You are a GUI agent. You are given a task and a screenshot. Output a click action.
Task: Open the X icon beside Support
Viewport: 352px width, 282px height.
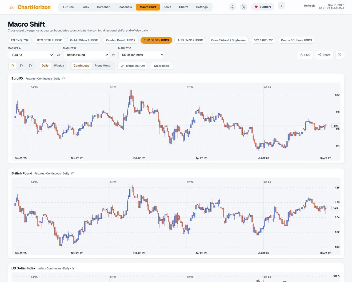point(244,7)
